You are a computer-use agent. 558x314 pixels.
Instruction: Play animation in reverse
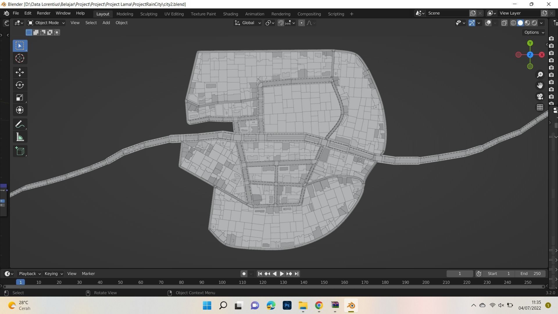[x=275, y=274]
